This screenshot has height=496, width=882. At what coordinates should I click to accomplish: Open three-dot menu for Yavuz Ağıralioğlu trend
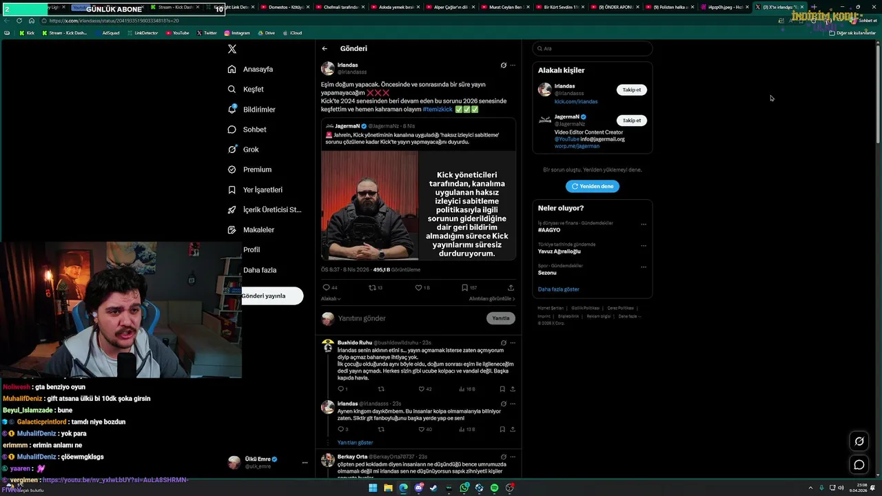tap(644, 245)
